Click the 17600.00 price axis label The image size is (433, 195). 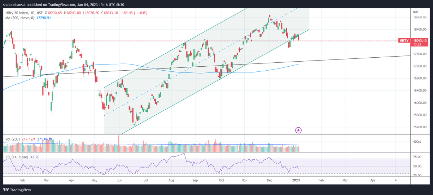click(x=420, y=54)
